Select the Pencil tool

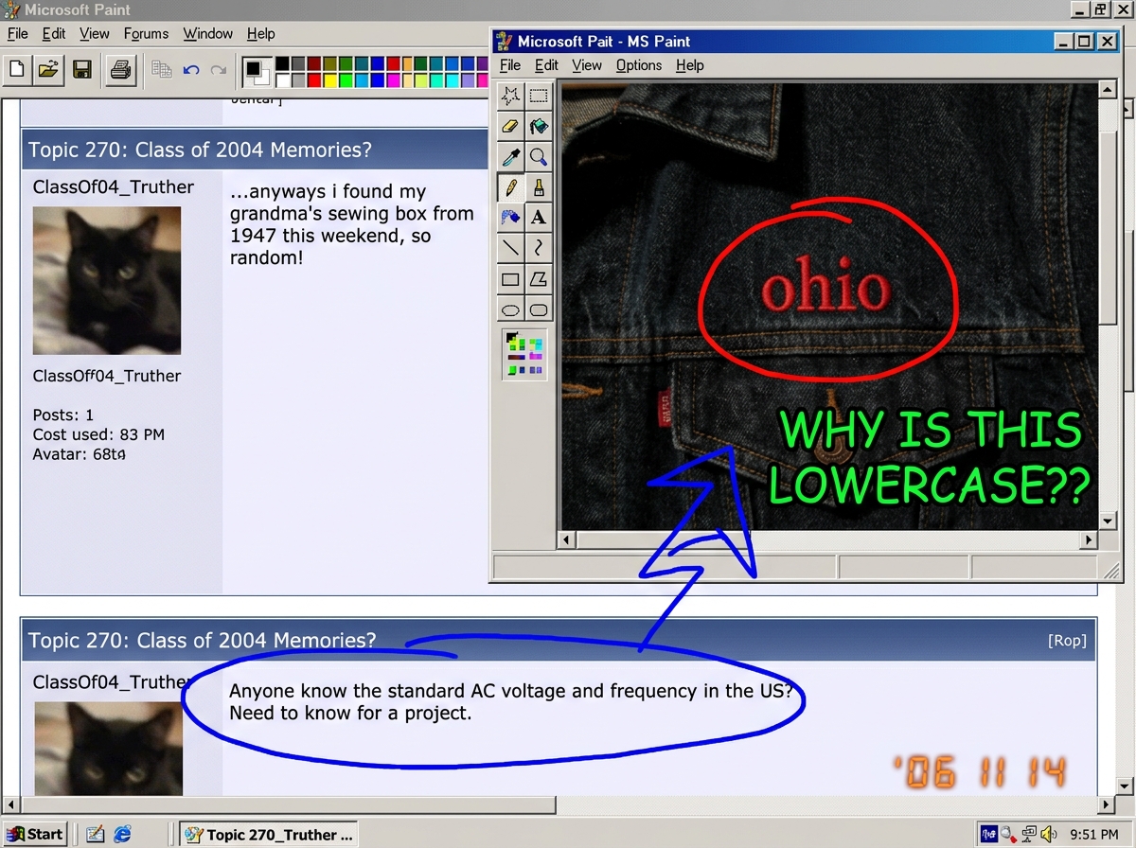pos(510,187)
